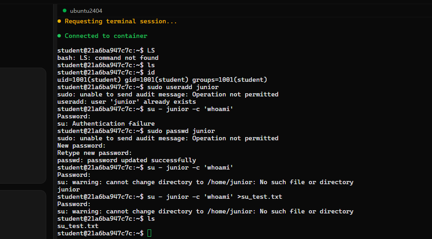Click the green status dot beside ubuntu2404

tap(65, 11)
